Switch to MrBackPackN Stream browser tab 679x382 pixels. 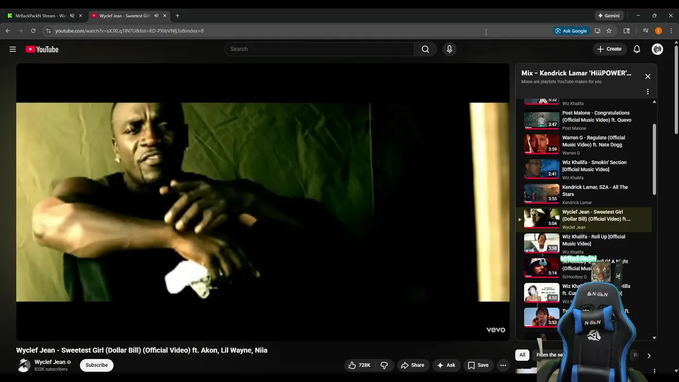41,16
